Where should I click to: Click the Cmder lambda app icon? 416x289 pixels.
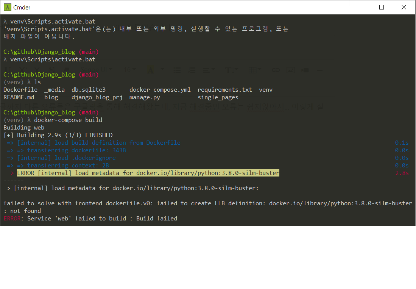[x=8, y=7]
